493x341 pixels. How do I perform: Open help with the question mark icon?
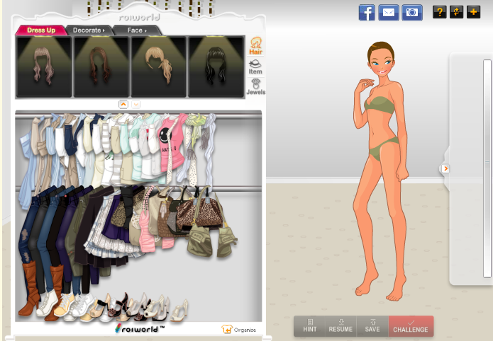tap(439, 12)
